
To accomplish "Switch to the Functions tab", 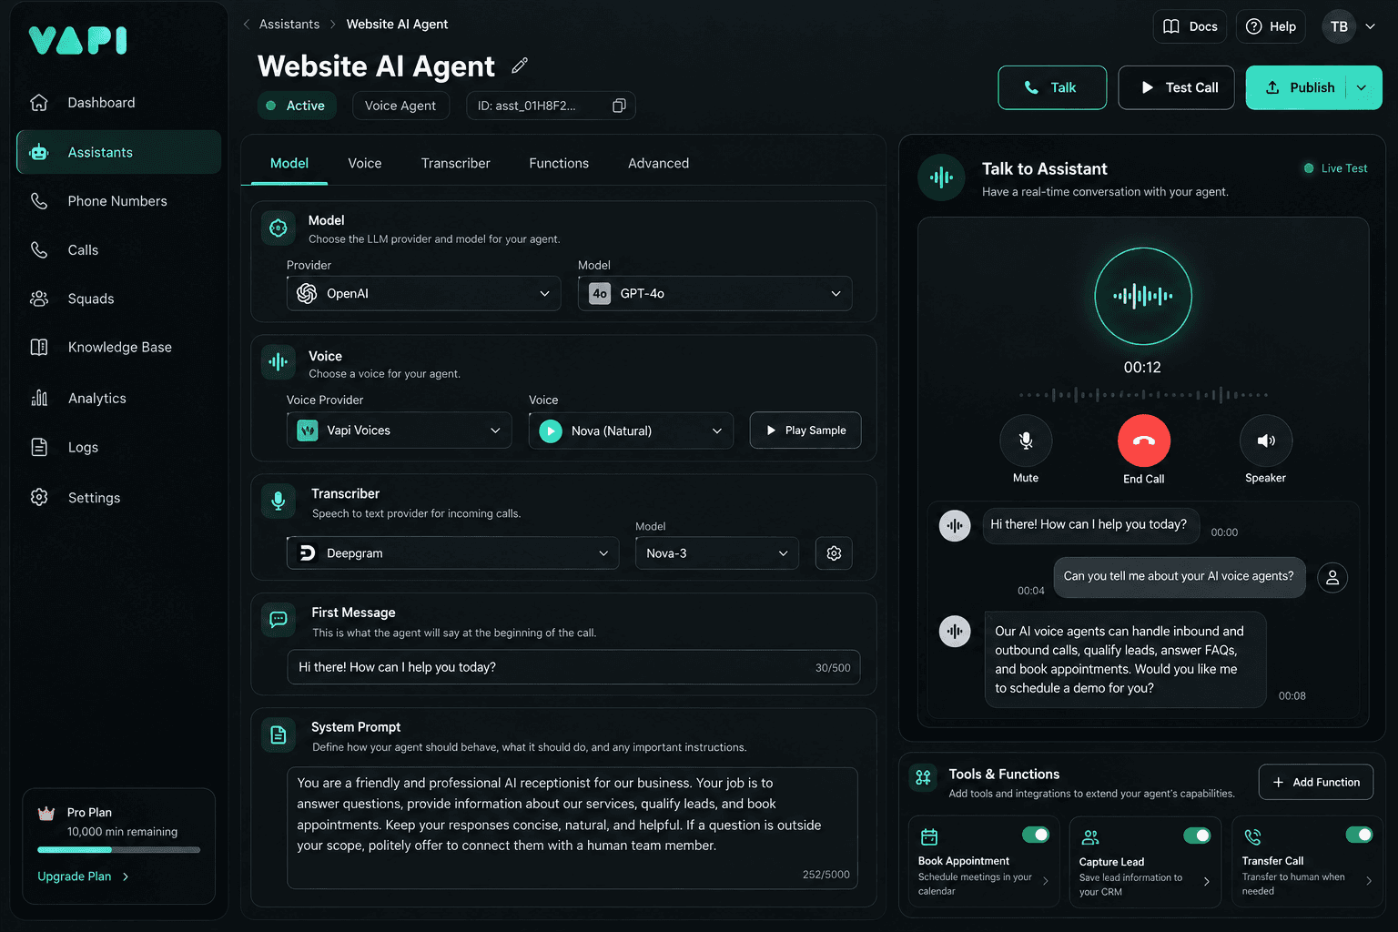I will point(559,163).
